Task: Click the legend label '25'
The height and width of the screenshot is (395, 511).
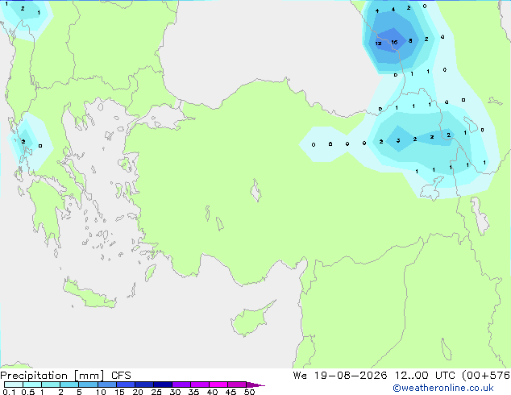Action: pos(156,392)
